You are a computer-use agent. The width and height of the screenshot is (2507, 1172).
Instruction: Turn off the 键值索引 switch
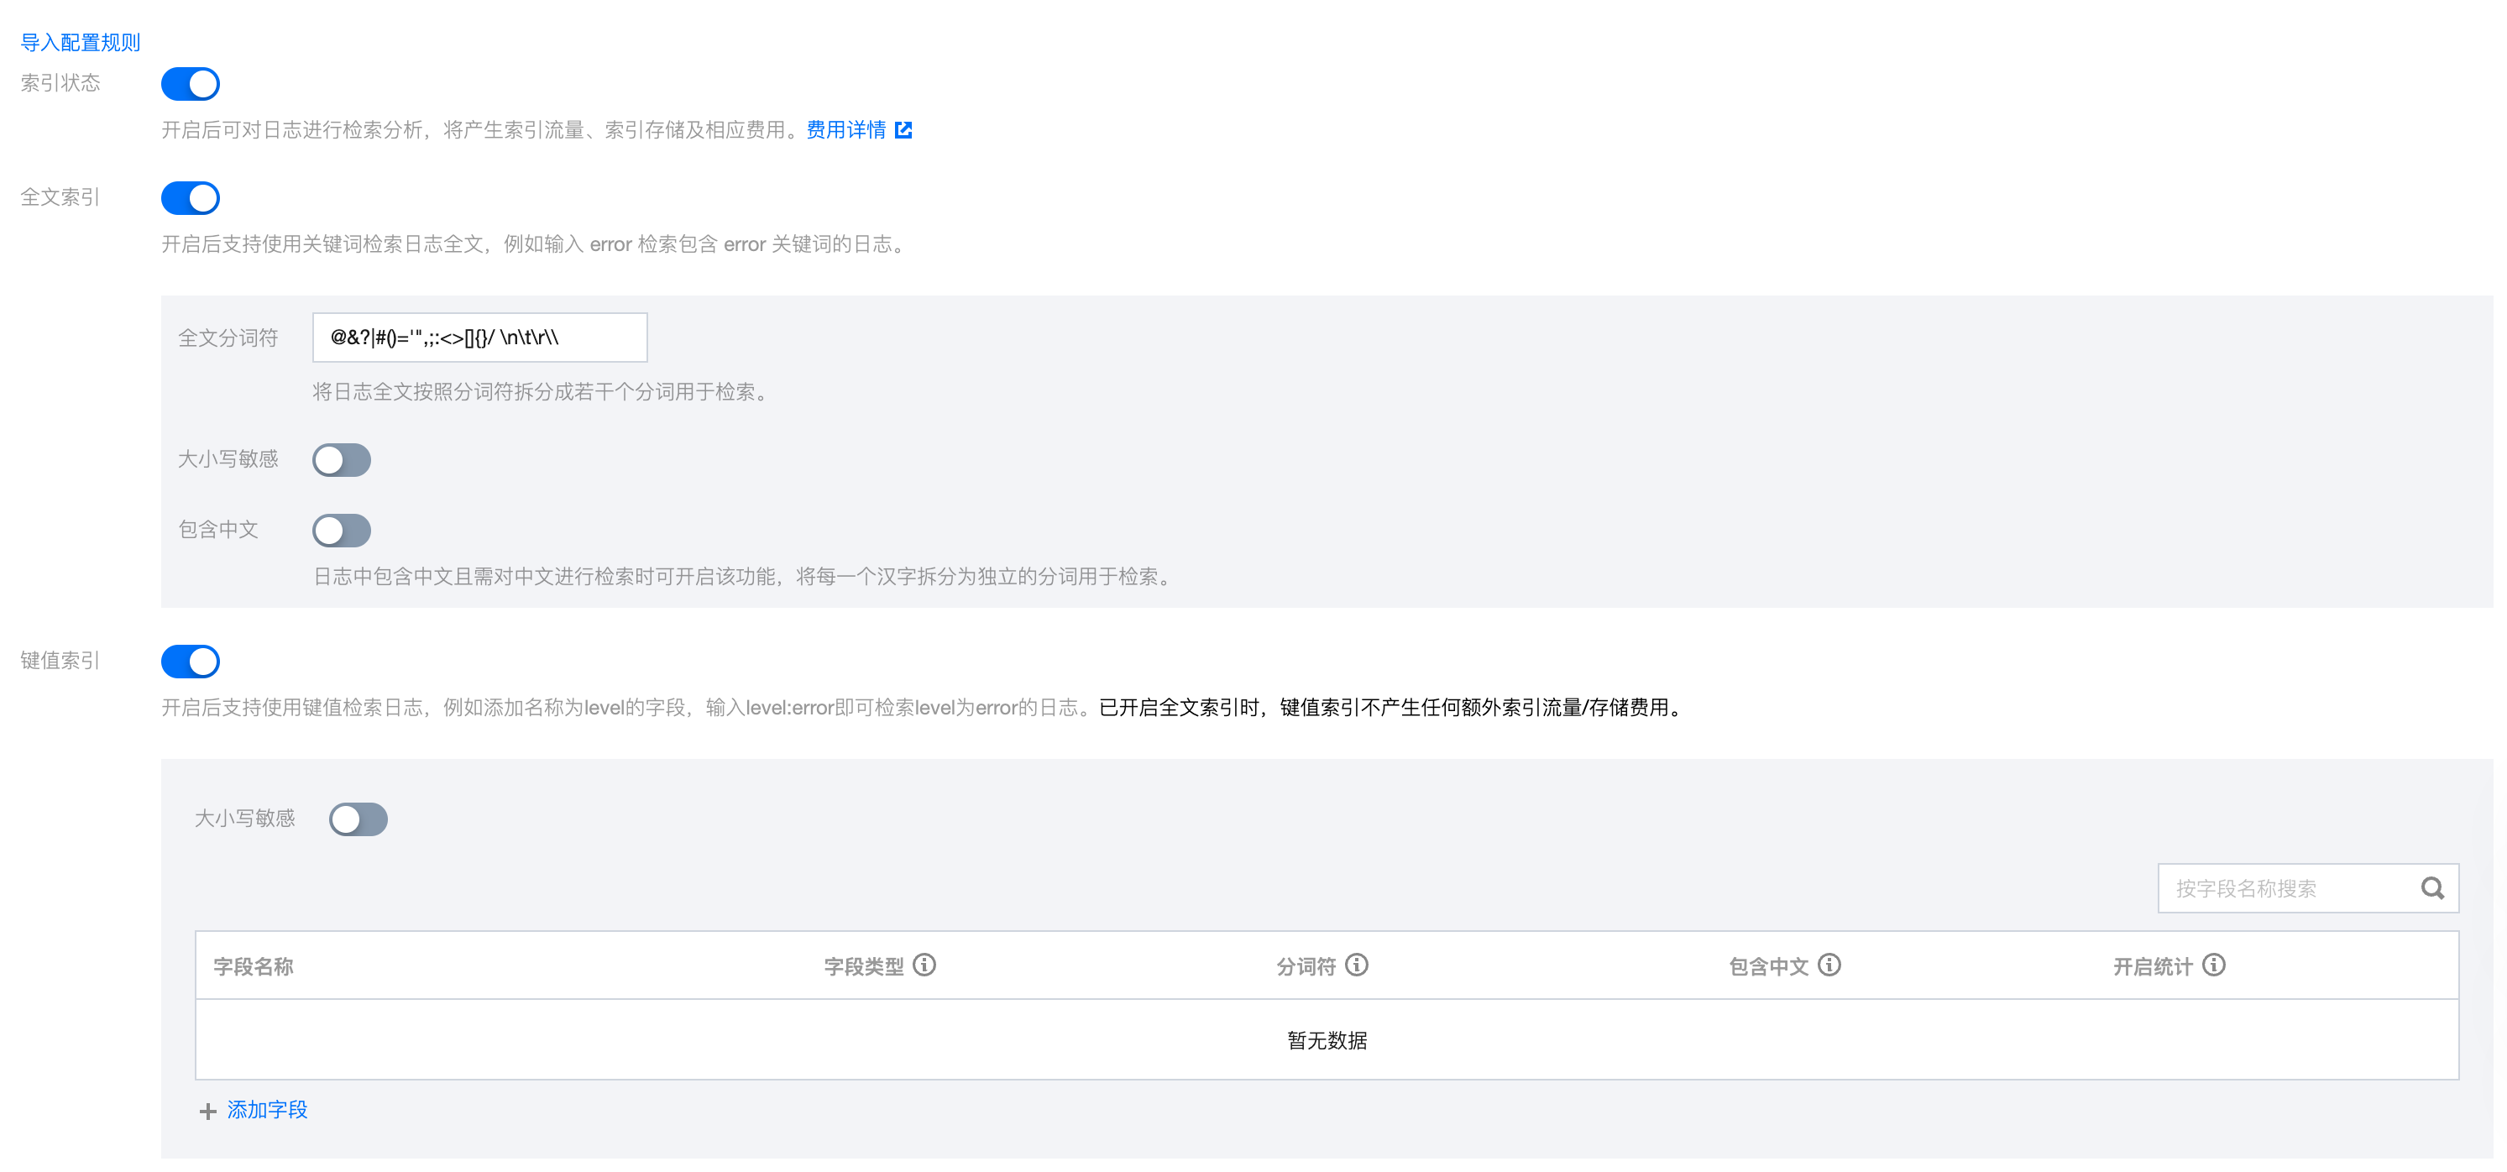click(x=190, y=661)
